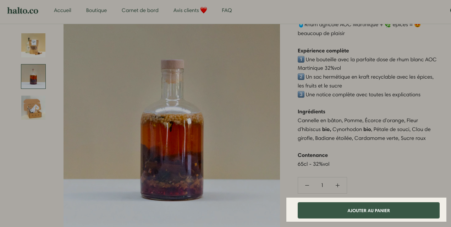Decrease quantity with the minus icon
The width and height of the screenshot is (451, 227).
tap(307, 185)
